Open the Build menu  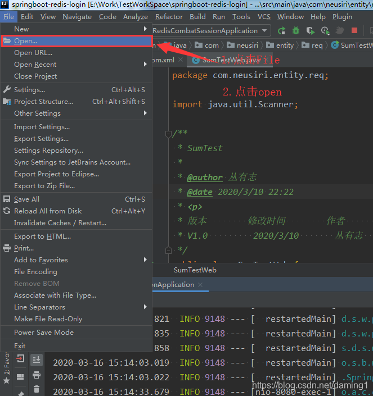(x=197, y=17)
